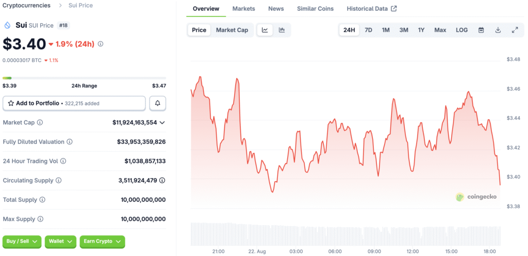Click the Sui water-drop logo icon

tap(7, 25)
